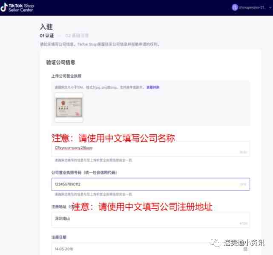Open the registration date field 14-05-2018
Image resolution: width=273 pixels, height=255 pixels.
coord(151,249)
